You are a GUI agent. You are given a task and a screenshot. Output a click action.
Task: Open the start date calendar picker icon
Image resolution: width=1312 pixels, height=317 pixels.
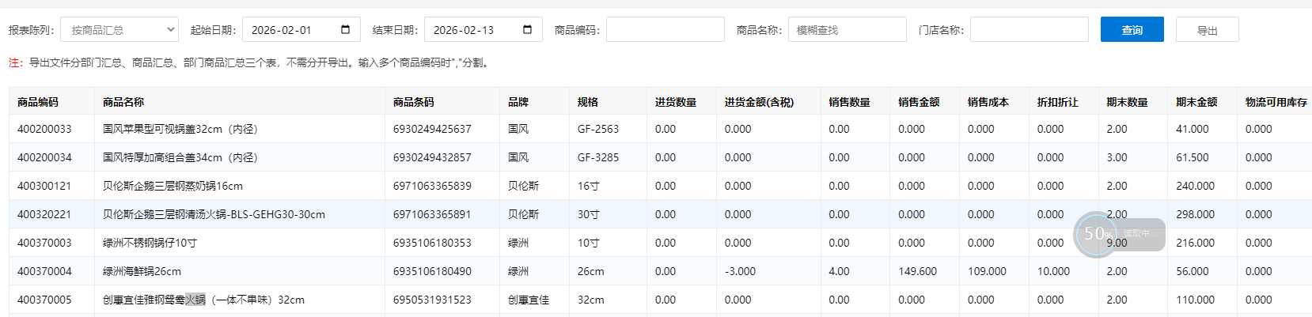[x=345, y=30]
